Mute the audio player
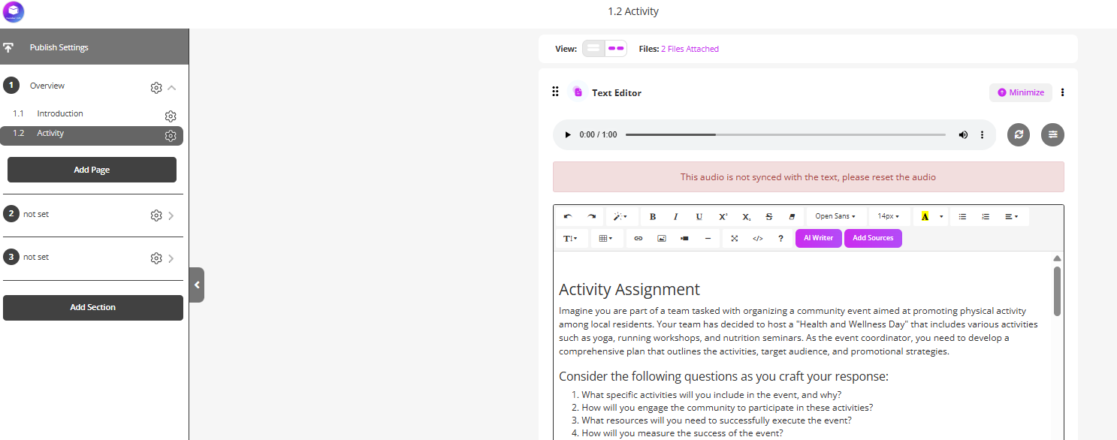Viewport: 1117px width, 440px height. click(x=963, y=134)
